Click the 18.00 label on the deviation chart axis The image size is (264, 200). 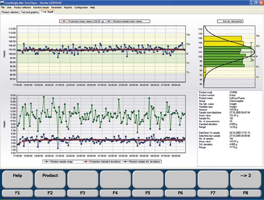pos(13,95)
